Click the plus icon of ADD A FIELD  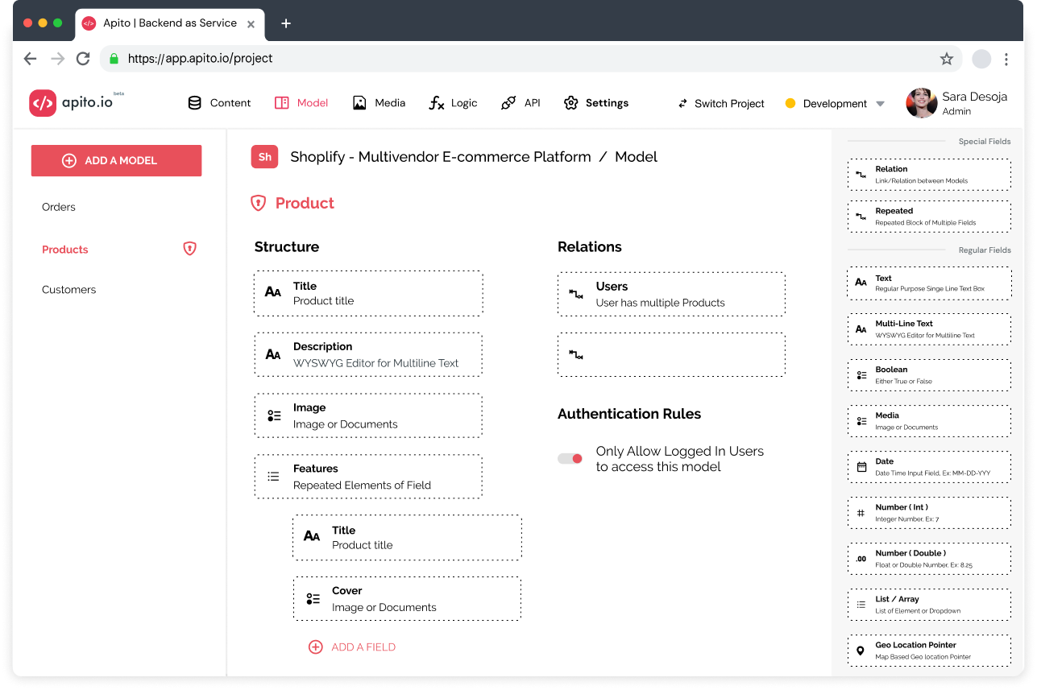point(316,647)
